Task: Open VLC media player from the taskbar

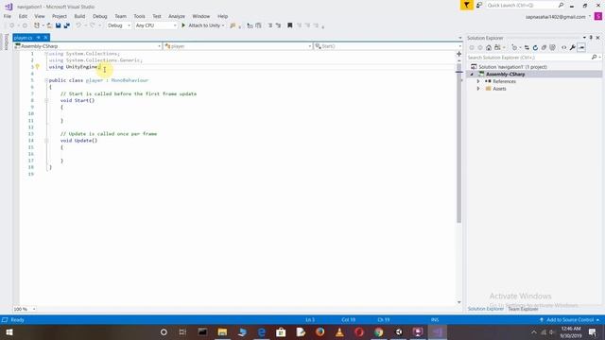Action: pyautogui.click(x=339, y=331)
